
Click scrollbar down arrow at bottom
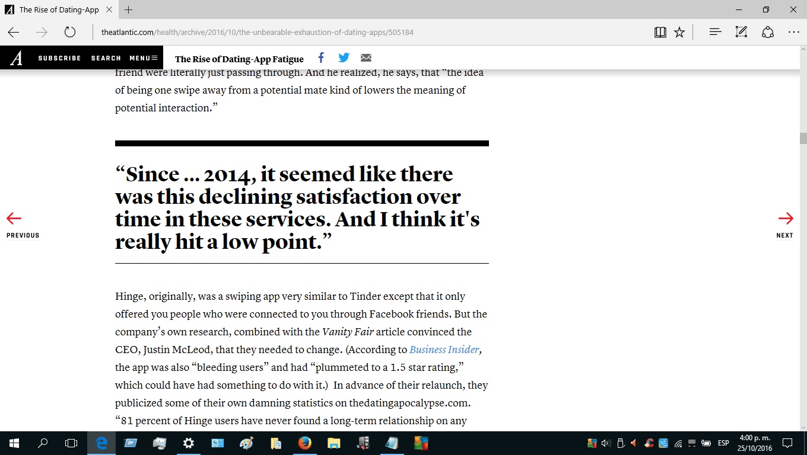point(803,427)
